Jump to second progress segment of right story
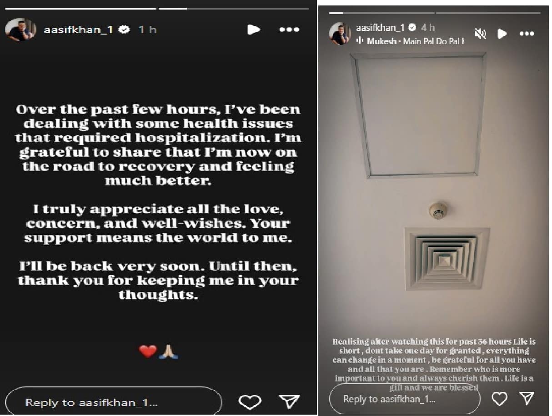The height and width of the screenshot is (416, 552). 487,13
